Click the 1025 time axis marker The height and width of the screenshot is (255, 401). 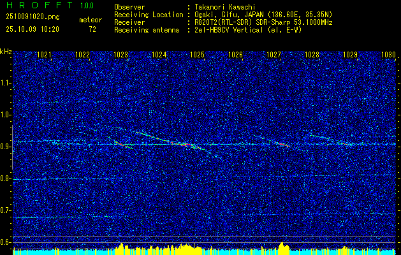197,55
